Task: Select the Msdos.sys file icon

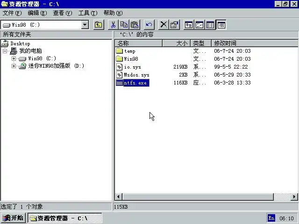Action: click(x=120, y=75)
